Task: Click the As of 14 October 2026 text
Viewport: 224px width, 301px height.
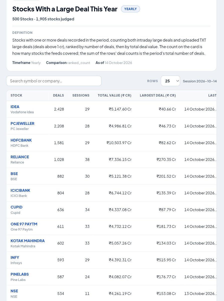Action: (114, 63)
